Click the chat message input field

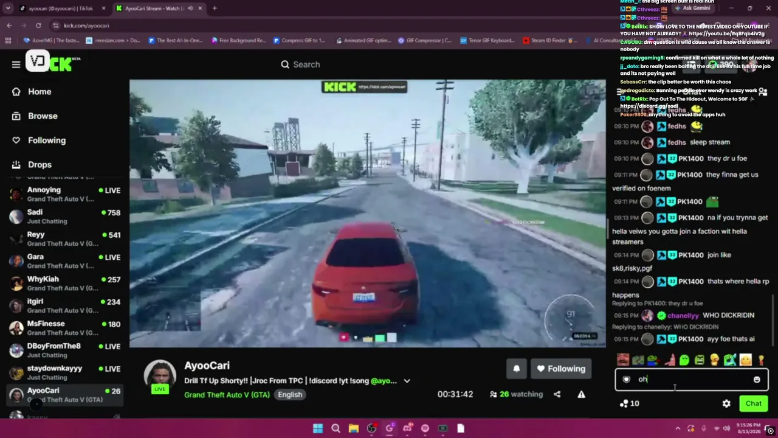tap(692, 380)
